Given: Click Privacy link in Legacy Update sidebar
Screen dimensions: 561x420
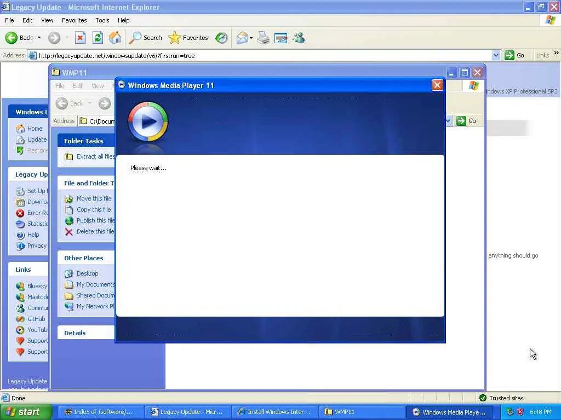Looking at the screenshot, I should click(x=32, y=246).
